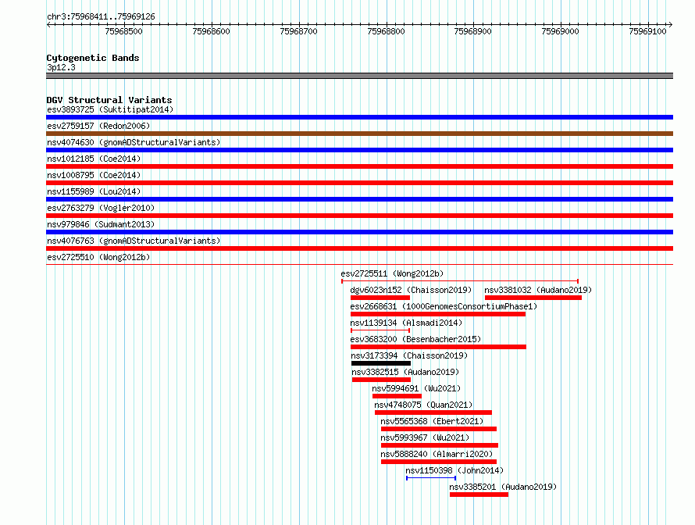Select the brown esv2759157 variant bar
The width and height of the screenshot is (695, 525).
click(359, 134)
